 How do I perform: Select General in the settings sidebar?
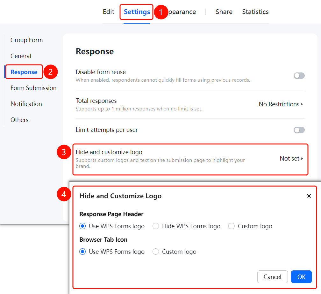coord(21,56)
